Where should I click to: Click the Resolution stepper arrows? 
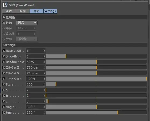tap(44, 51)
